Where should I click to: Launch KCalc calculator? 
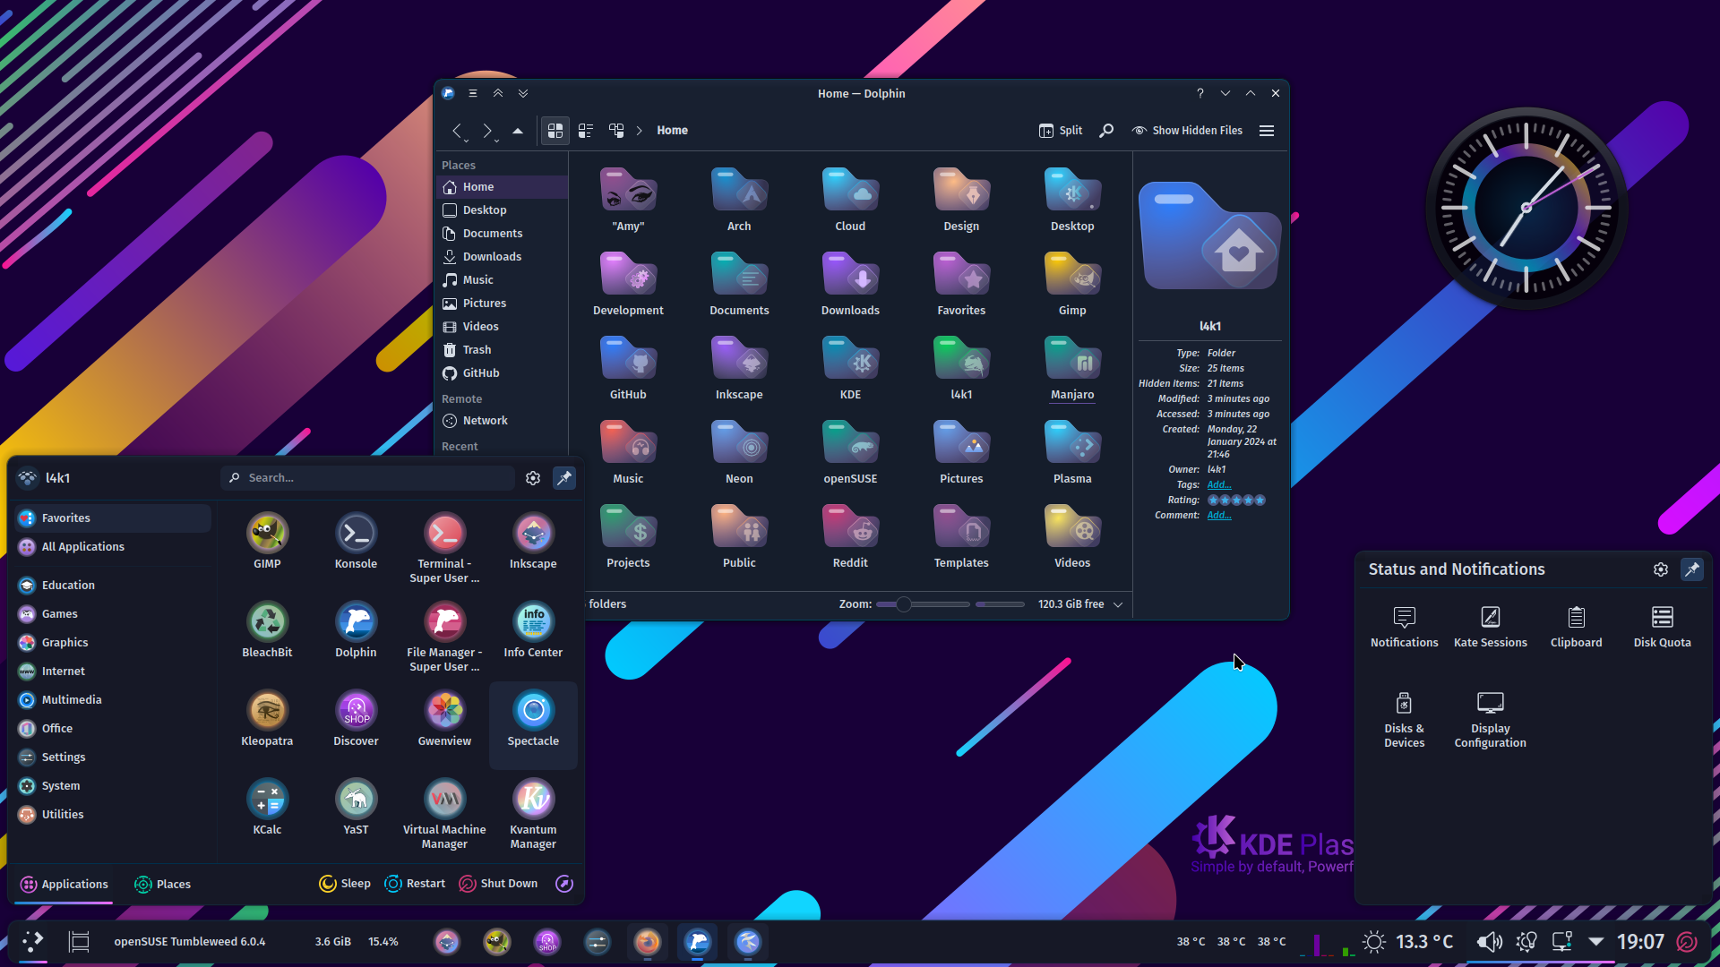[x=267, y=808]
